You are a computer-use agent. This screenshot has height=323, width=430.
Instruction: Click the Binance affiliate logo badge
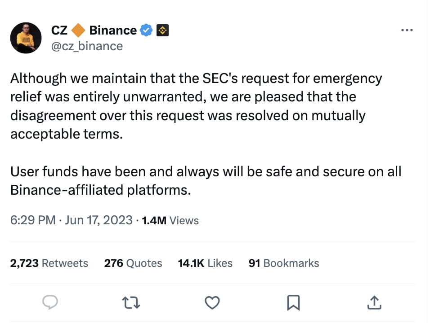(162, 31)
